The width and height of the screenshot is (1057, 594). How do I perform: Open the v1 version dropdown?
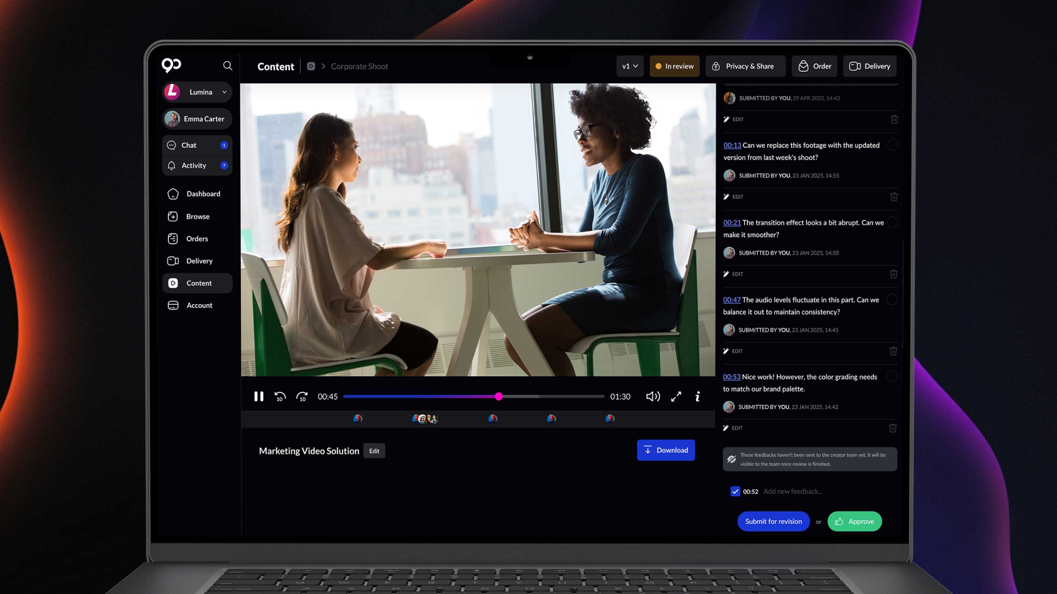point(630,66)
